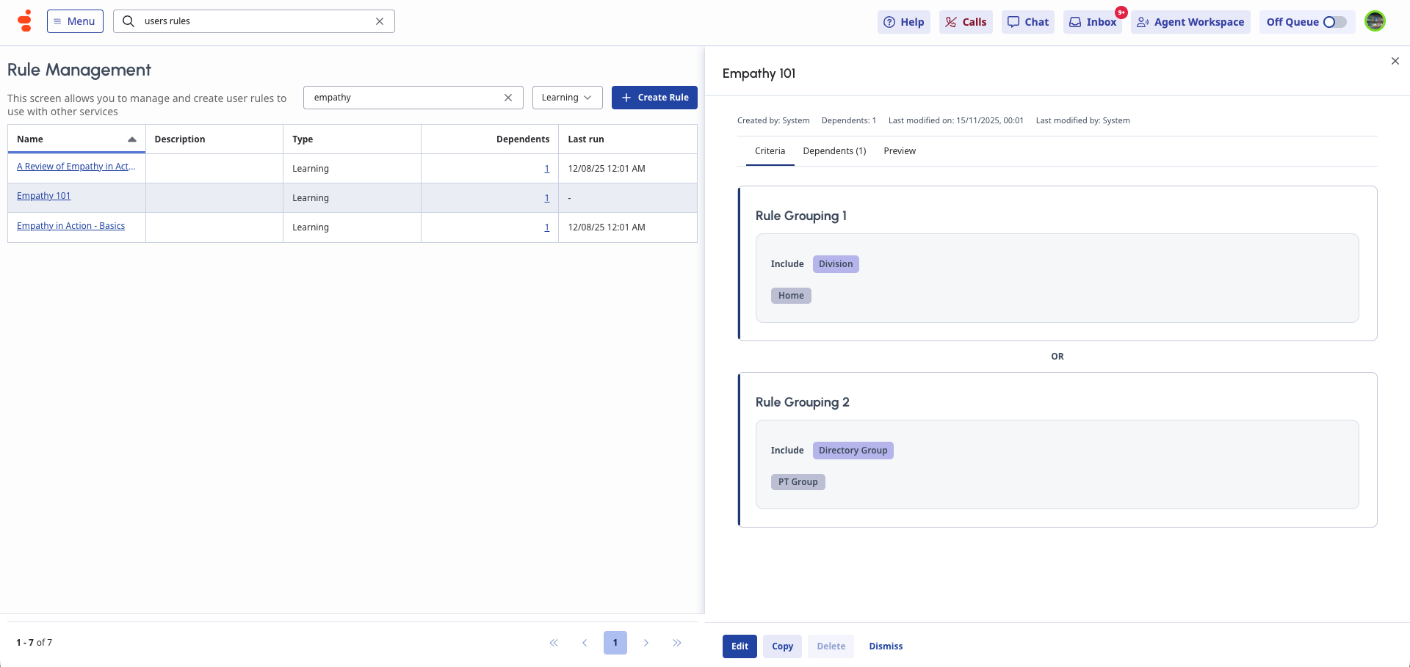Image resolution: width=1410 pixels, height=667 pixels.
Task: Go to the previous page of rules
Action: coord(585,643)
